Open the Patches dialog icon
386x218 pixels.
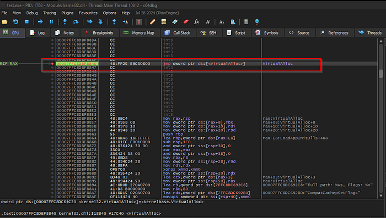tap(152, 22)
